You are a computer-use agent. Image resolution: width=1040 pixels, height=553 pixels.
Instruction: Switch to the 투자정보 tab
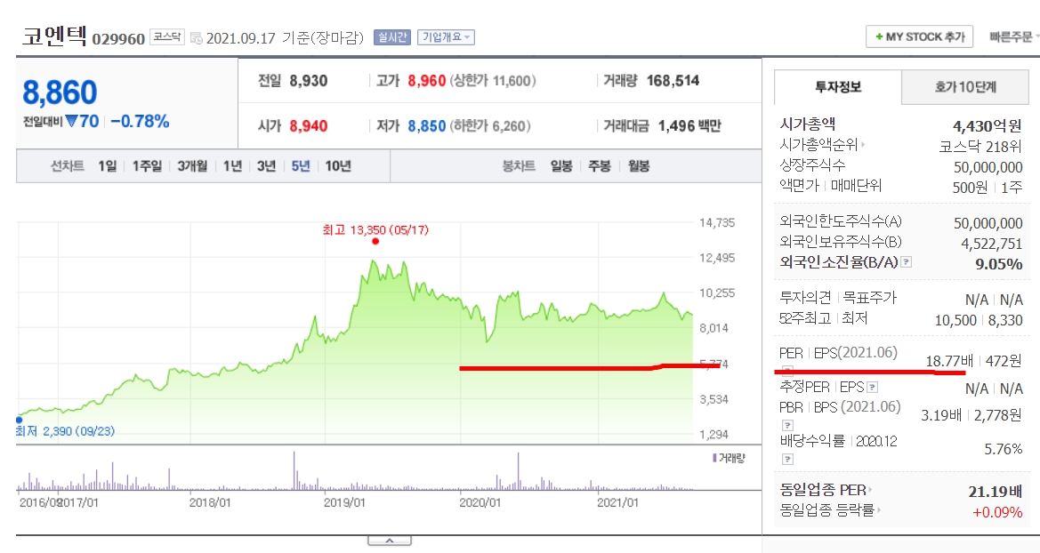pyautogui.click(x=838, y=87)
